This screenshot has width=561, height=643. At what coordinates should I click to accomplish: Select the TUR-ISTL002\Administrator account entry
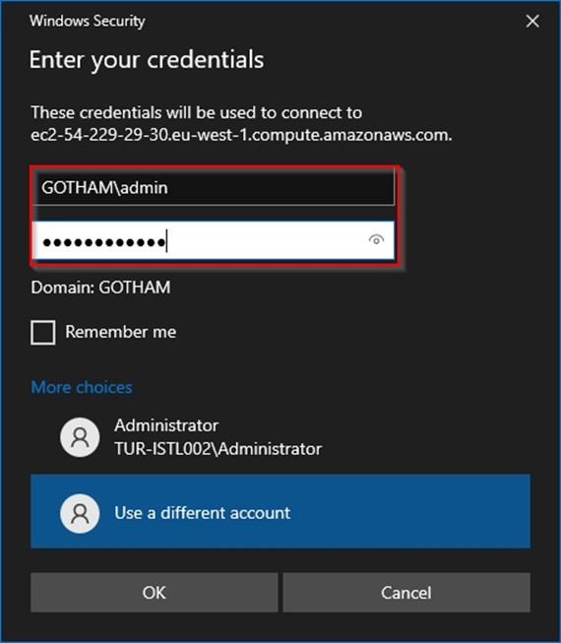[280, 437]
